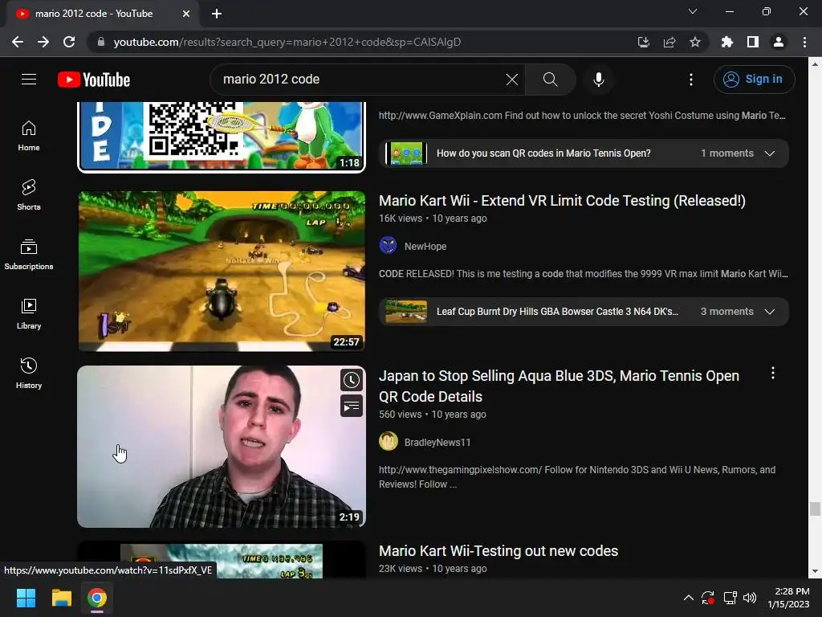
Task: Open YouTube settings three-dot menu beside Sign in
Action: [x=691, y=80]
